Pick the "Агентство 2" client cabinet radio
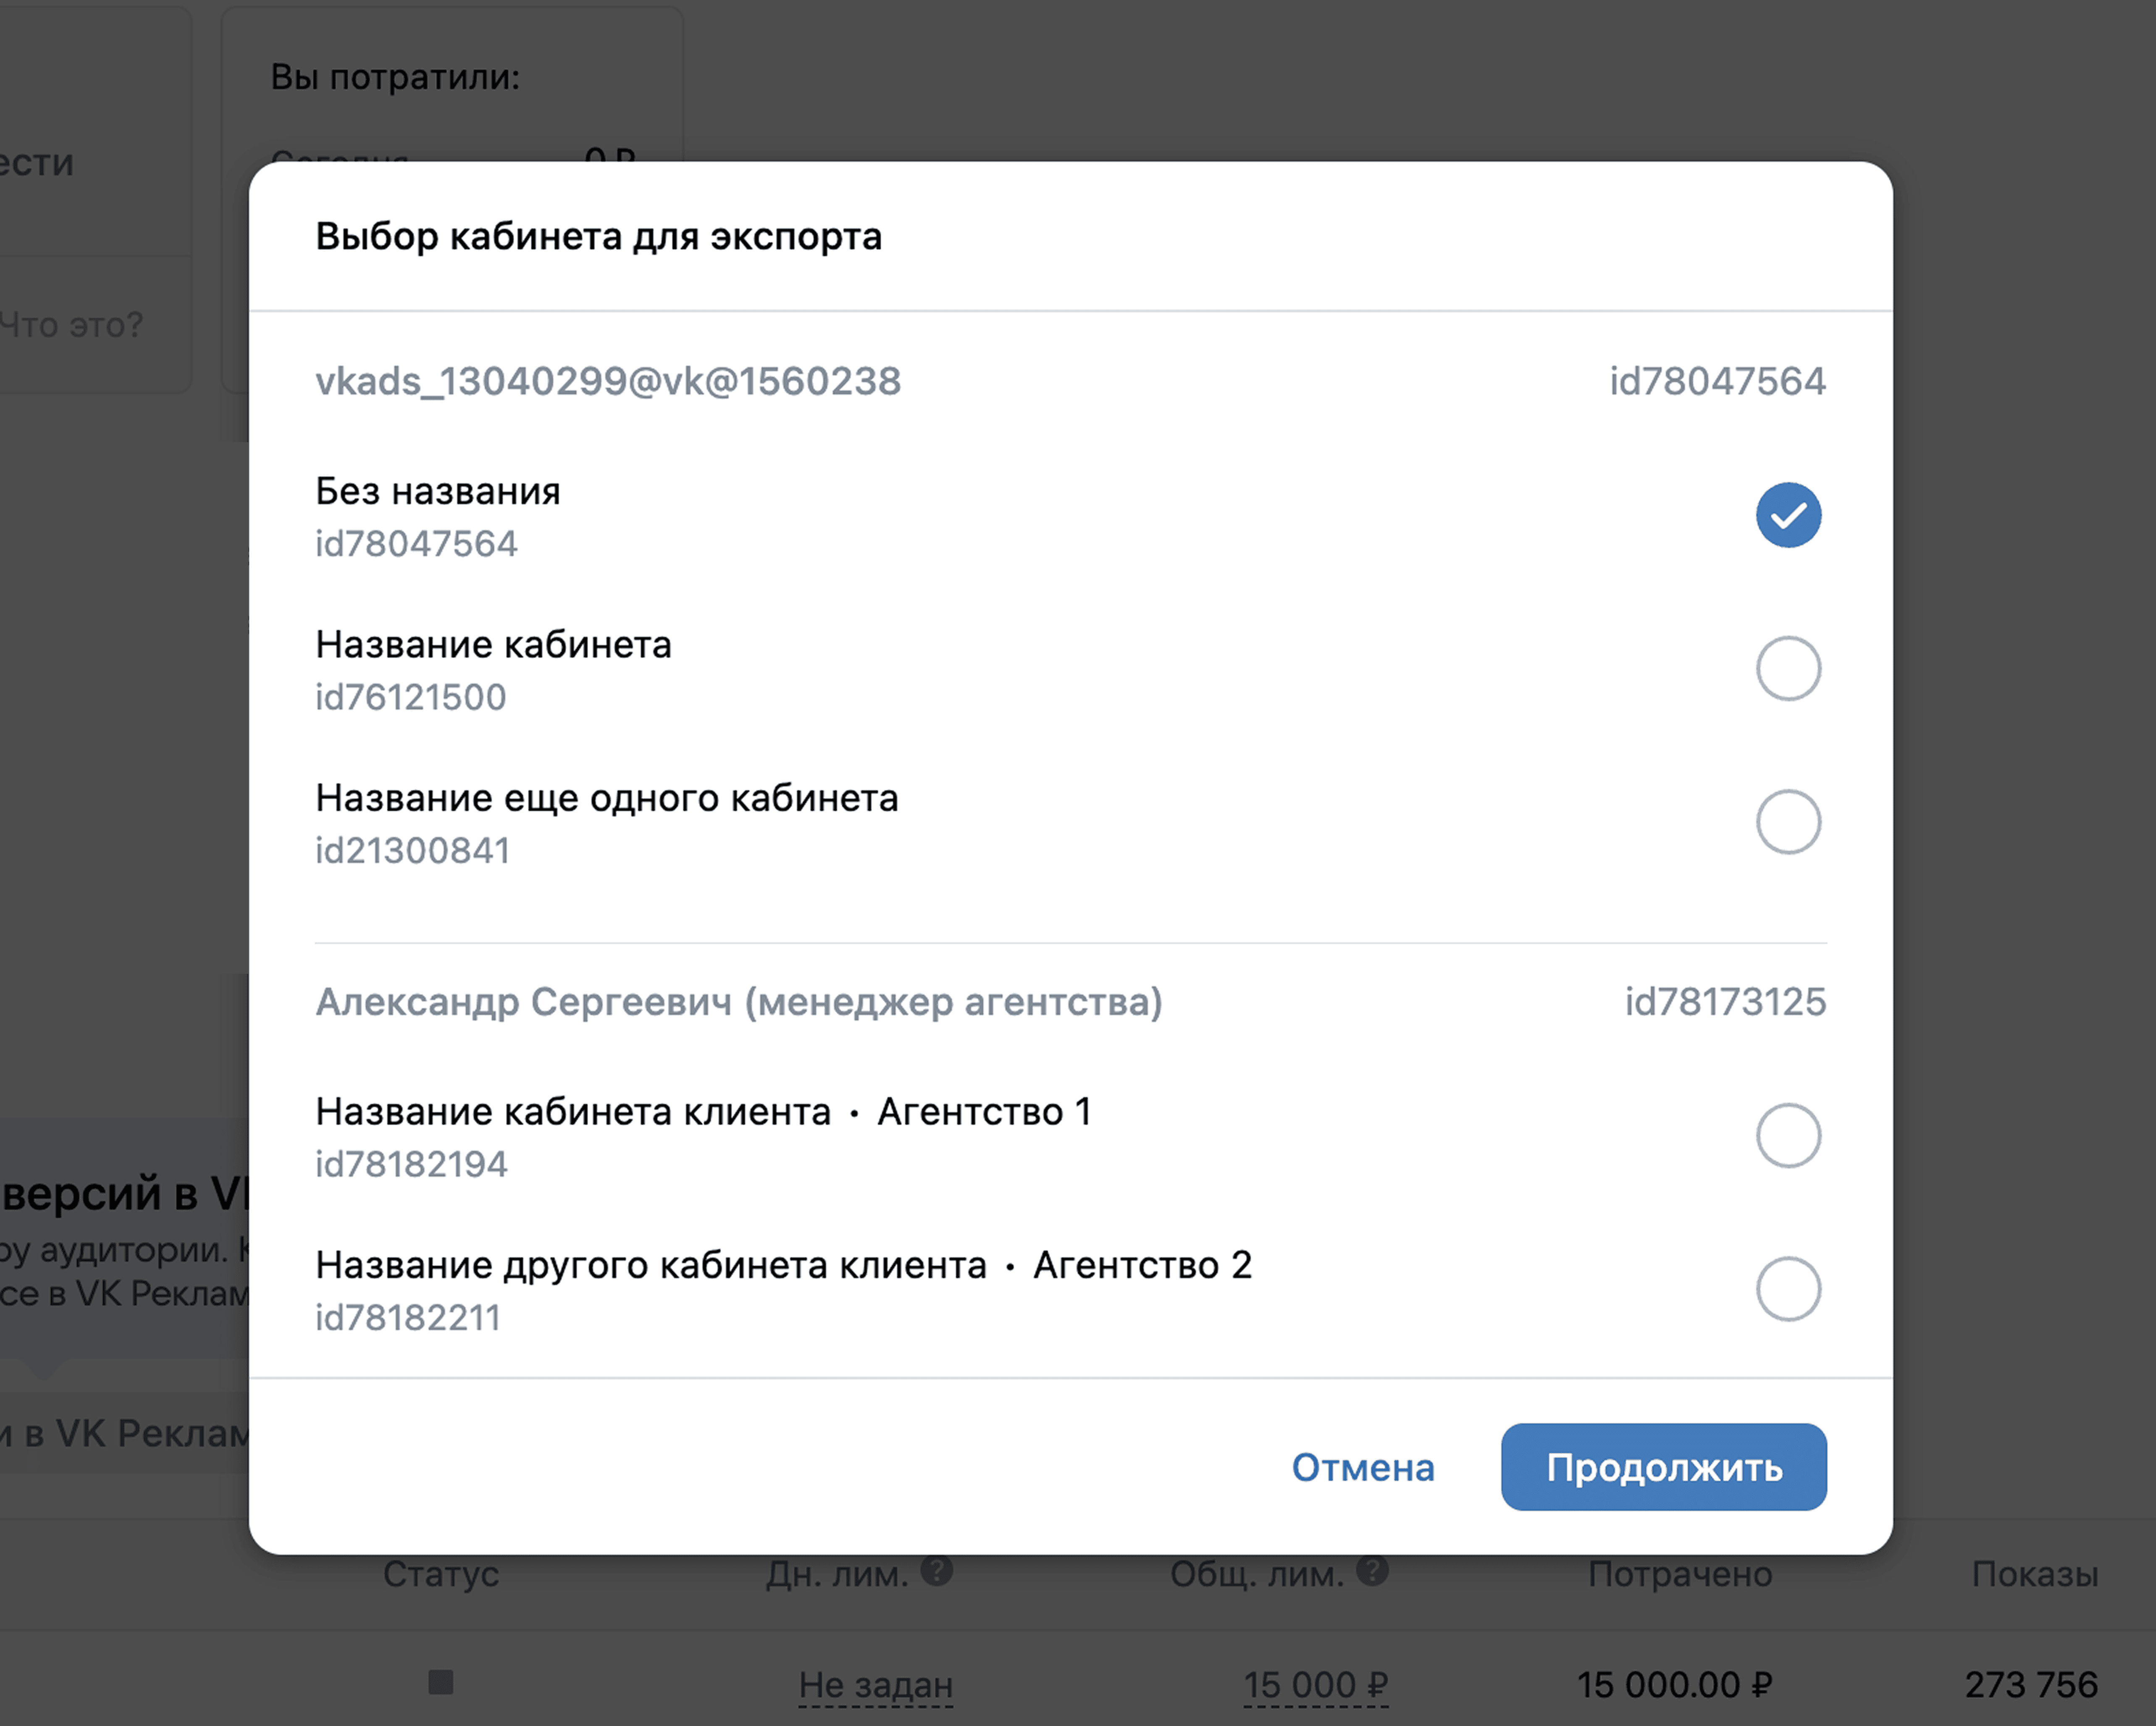2156x1726 pixels. (1788, 1289)
